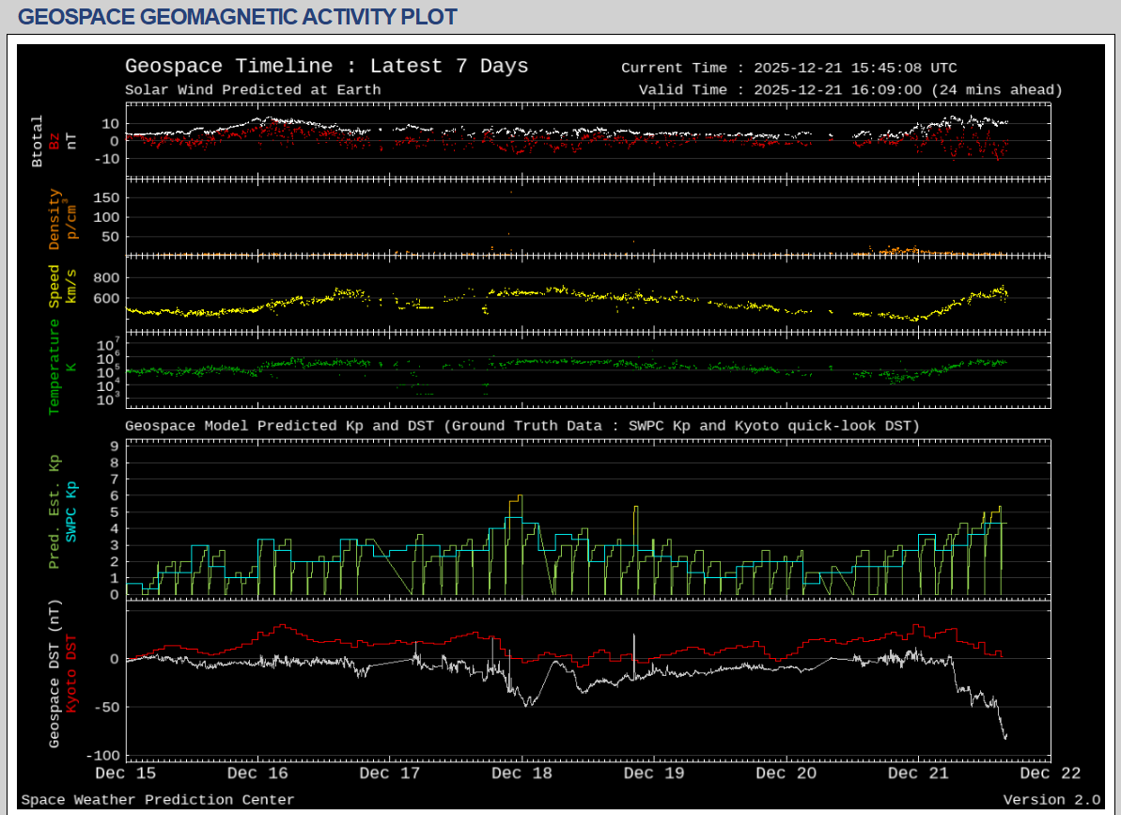Click the Version 2.0 label
The width and height of the screenshot is (1121, 815).
click(x=1051, y=800)
